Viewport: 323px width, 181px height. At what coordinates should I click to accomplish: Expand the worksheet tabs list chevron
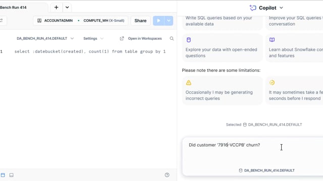click(x=67, y=8)
